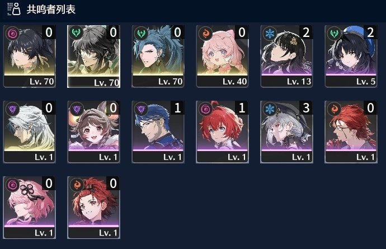Screen dimensions: 386x249
Task: Select the highlighted Lv. 70 green-haired character card
Action: 93,57
